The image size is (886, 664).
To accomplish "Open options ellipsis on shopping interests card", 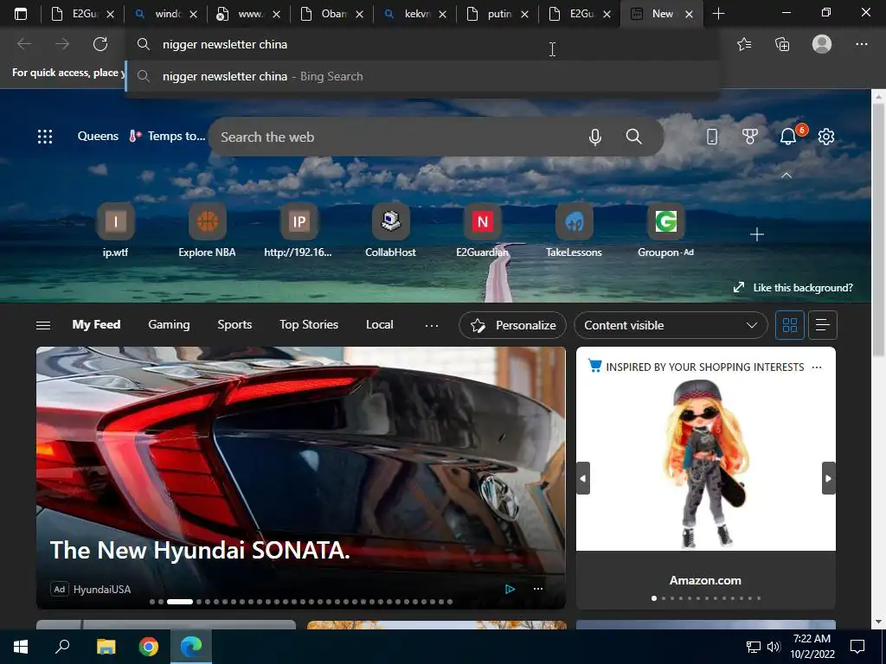I will coord(817,367).
